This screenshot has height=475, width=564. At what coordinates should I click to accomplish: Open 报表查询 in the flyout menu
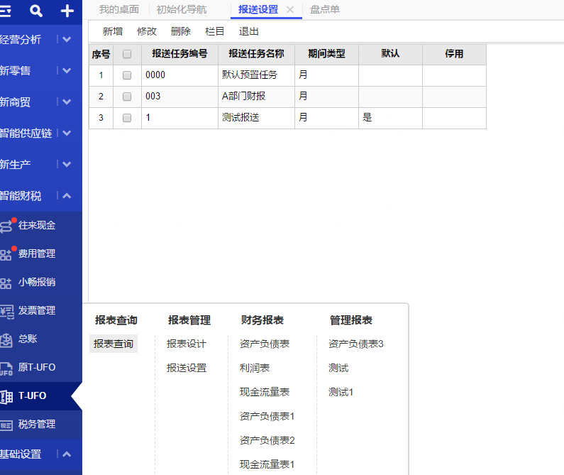[x=114, y=344]
